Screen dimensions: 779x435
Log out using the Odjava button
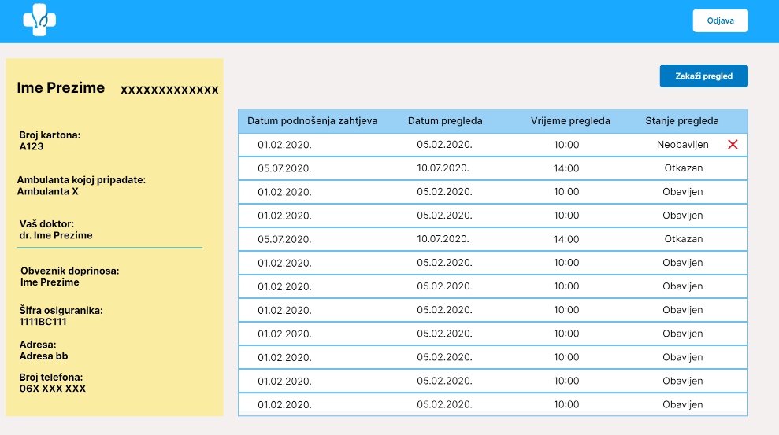(720, 21)
